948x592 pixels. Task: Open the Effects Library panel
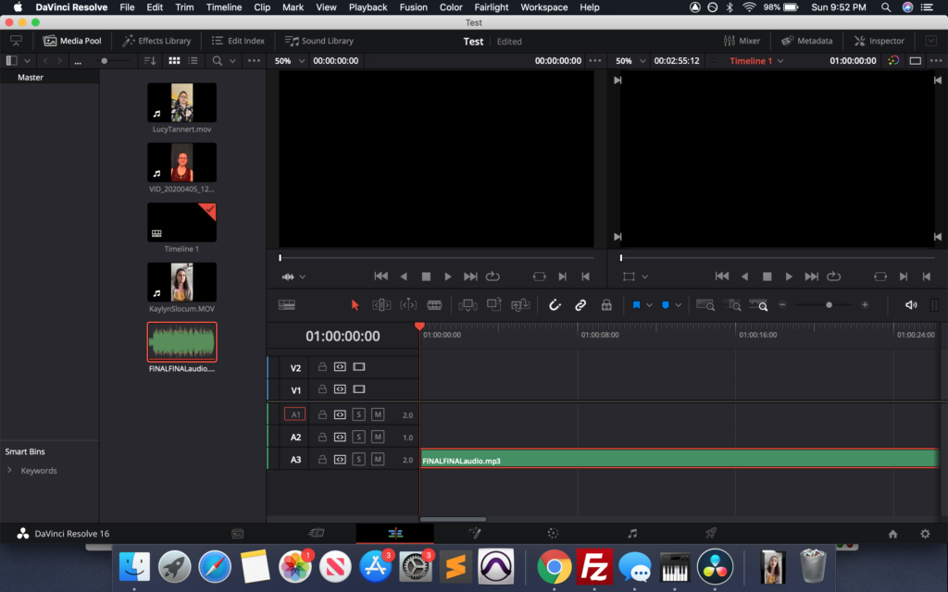pos(157,41)
